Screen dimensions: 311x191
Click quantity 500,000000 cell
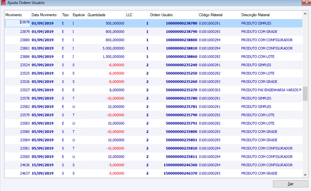click(115, 23)
